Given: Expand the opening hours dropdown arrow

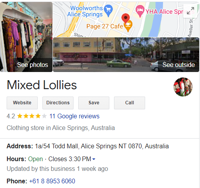Looking at the screenshot, I should coord(94,159).
